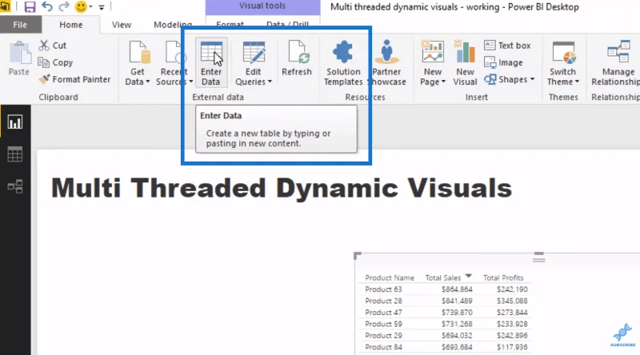Switch to Data view in sidebar

click(x=15, y=154)
